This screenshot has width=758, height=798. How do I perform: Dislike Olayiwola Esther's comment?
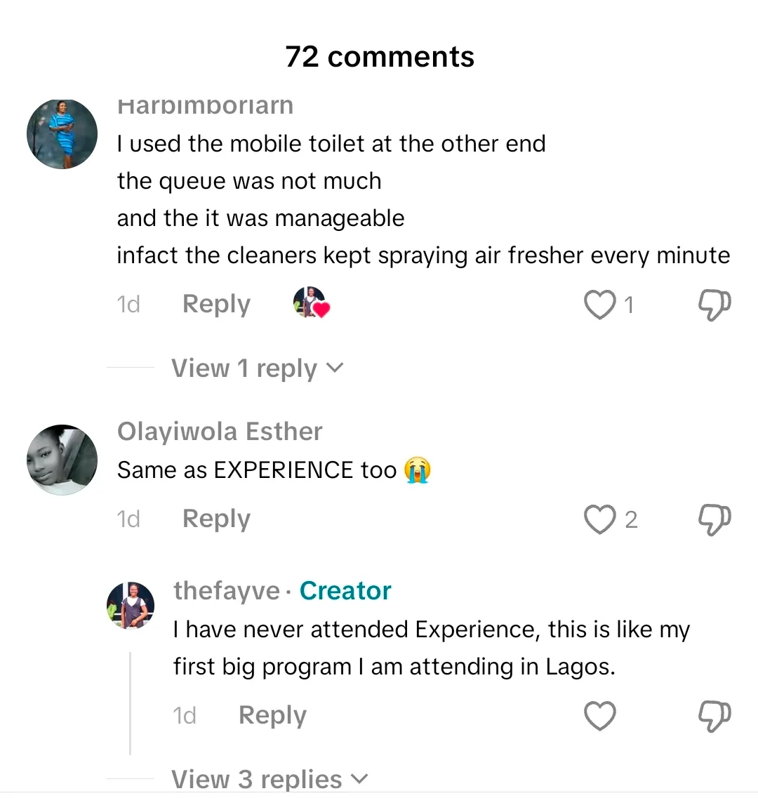(714, 519)
